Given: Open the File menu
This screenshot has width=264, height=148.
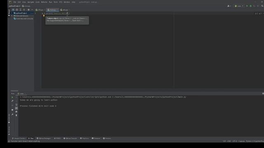Looking at the screenshot, I should click(15, 2).
